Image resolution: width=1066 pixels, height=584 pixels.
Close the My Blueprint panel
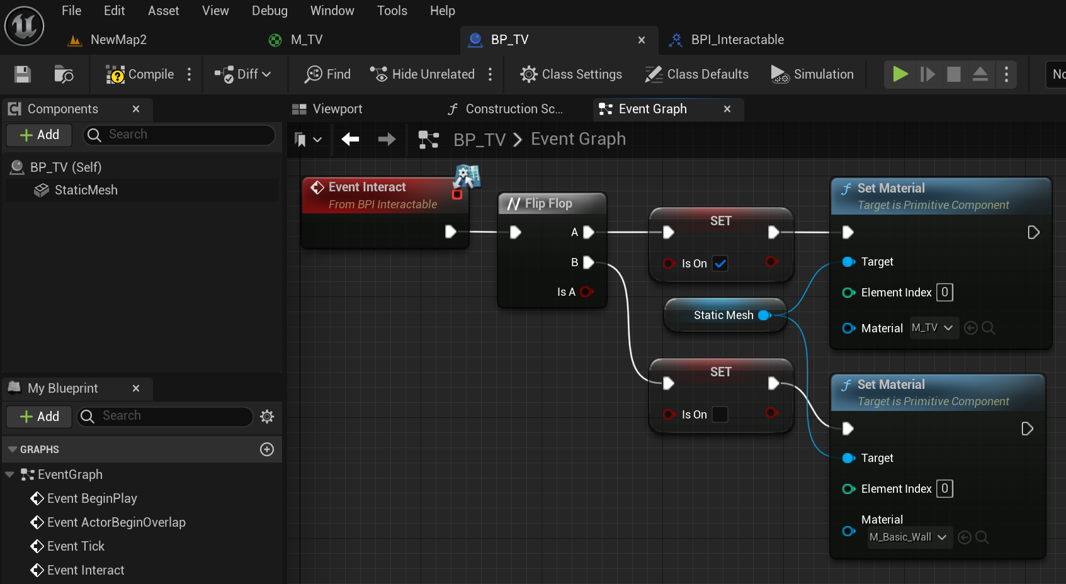coord(135,388)
